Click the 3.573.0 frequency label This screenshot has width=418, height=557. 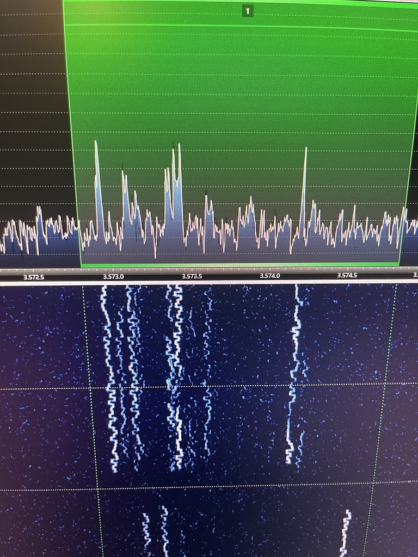[x=113, y=276]
